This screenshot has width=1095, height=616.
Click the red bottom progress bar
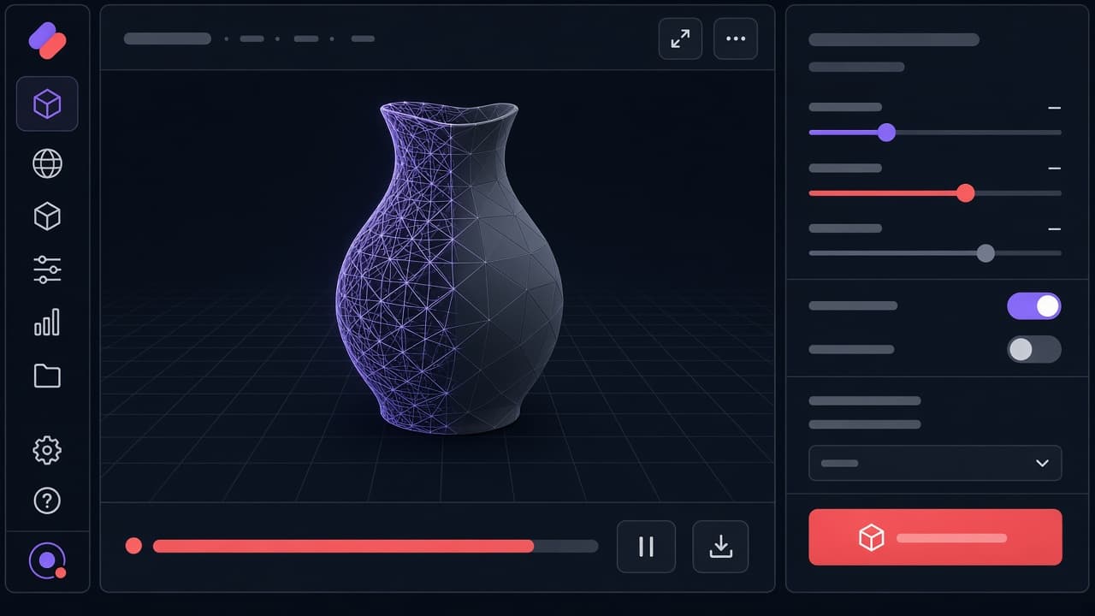coord(376,546)
